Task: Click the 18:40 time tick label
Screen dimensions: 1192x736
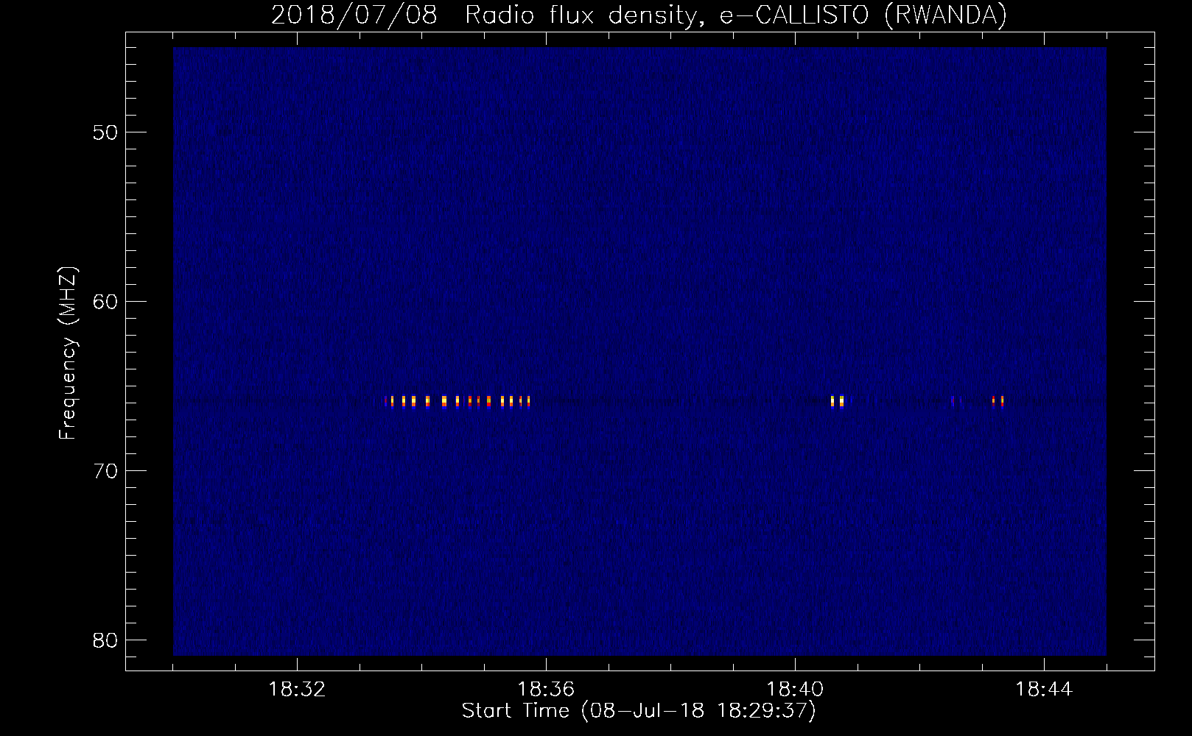Action: [x=795, y=690]
